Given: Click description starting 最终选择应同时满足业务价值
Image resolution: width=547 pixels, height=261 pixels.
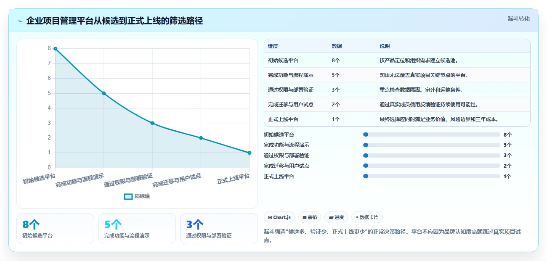Looking at the screenshot, I should point(439,119).
